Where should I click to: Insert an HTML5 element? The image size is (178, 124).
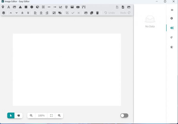click(66, 7)
